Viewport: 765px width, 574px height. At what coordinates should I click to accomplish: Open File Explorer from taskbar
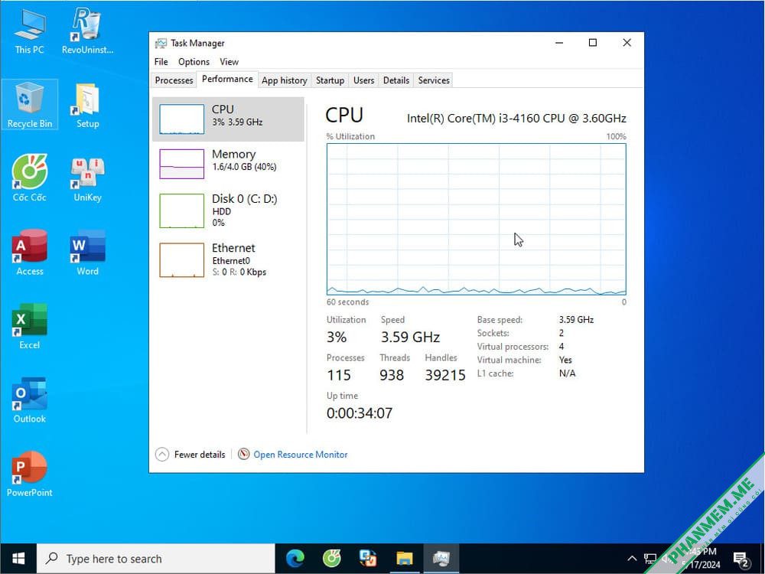point(405,559)
